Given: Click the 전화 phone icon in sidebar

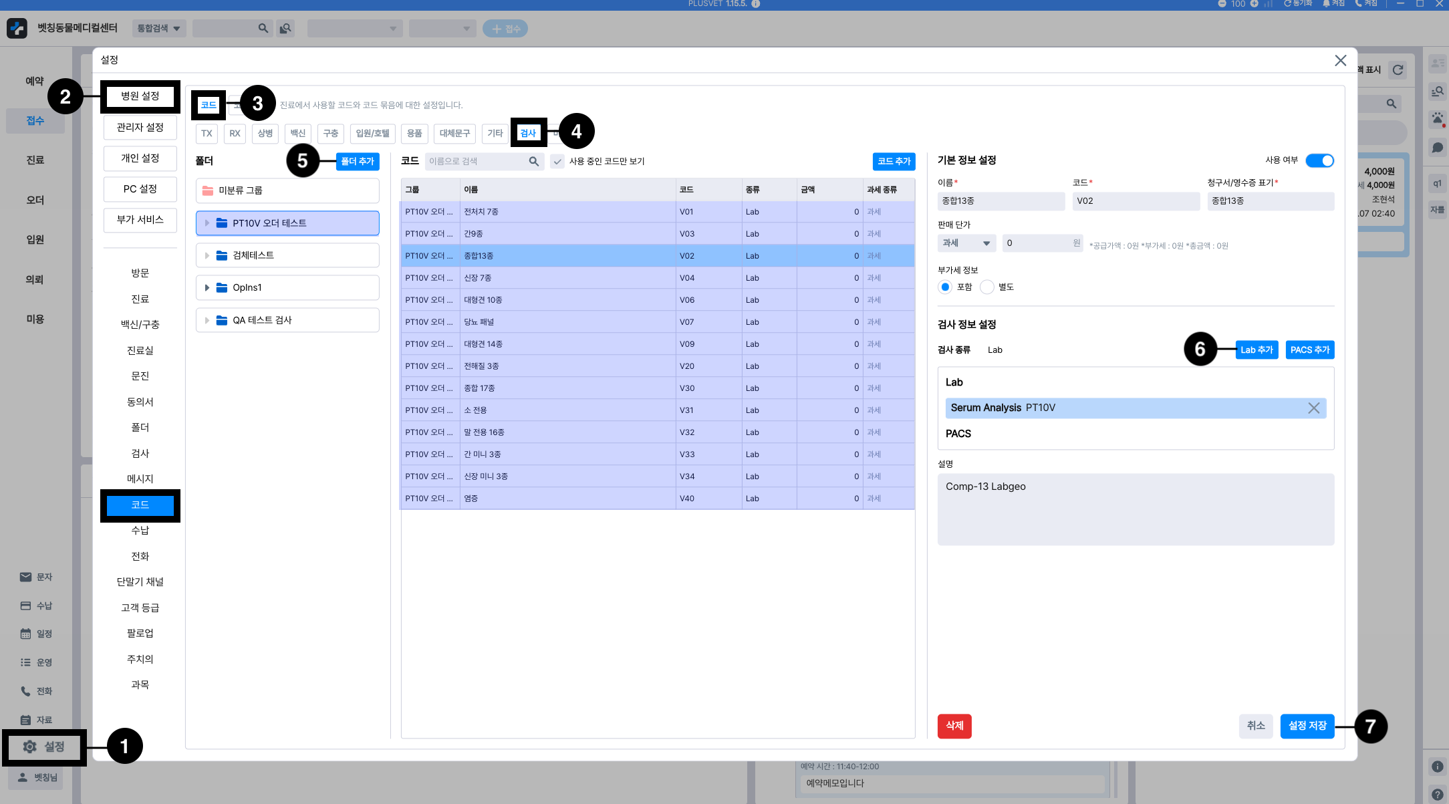Looking at the screenshot, I should pos(25,691).
